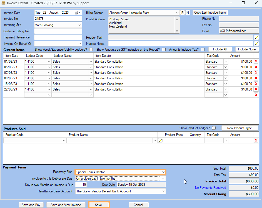Click the red X in Products Sold row
Screen dimensions: 262x208
click(256, 141)
